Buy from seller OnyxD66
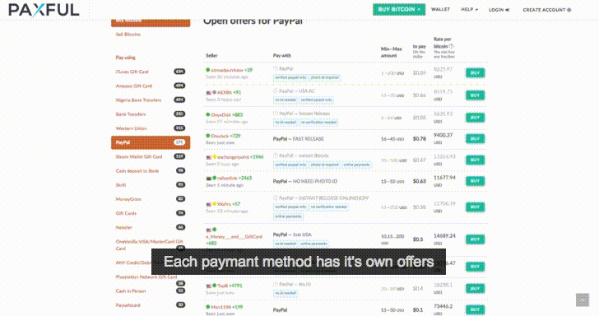Screen dimensions: 599x316 (475, 118)
